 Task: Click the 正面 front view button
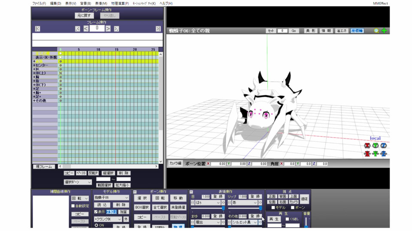[272, 196]
